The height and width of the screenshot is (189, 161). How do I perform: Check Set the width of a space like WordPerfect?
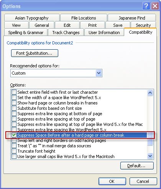pyautogui.click(x=14, y=97)
